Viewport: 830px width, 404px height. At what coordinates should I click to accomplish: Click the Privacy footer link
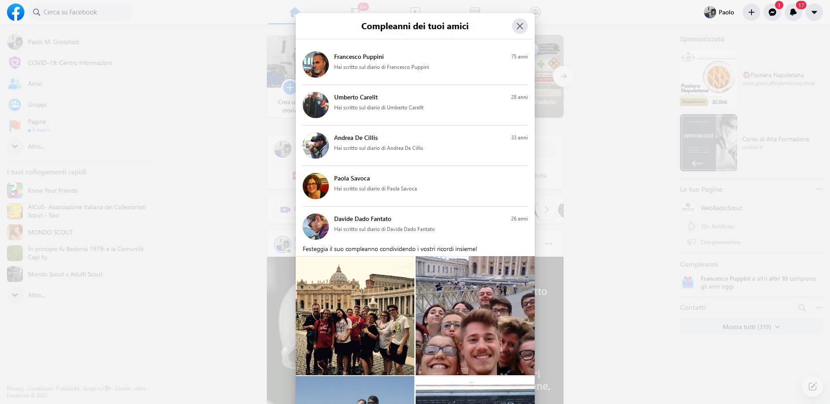(15, 389)
